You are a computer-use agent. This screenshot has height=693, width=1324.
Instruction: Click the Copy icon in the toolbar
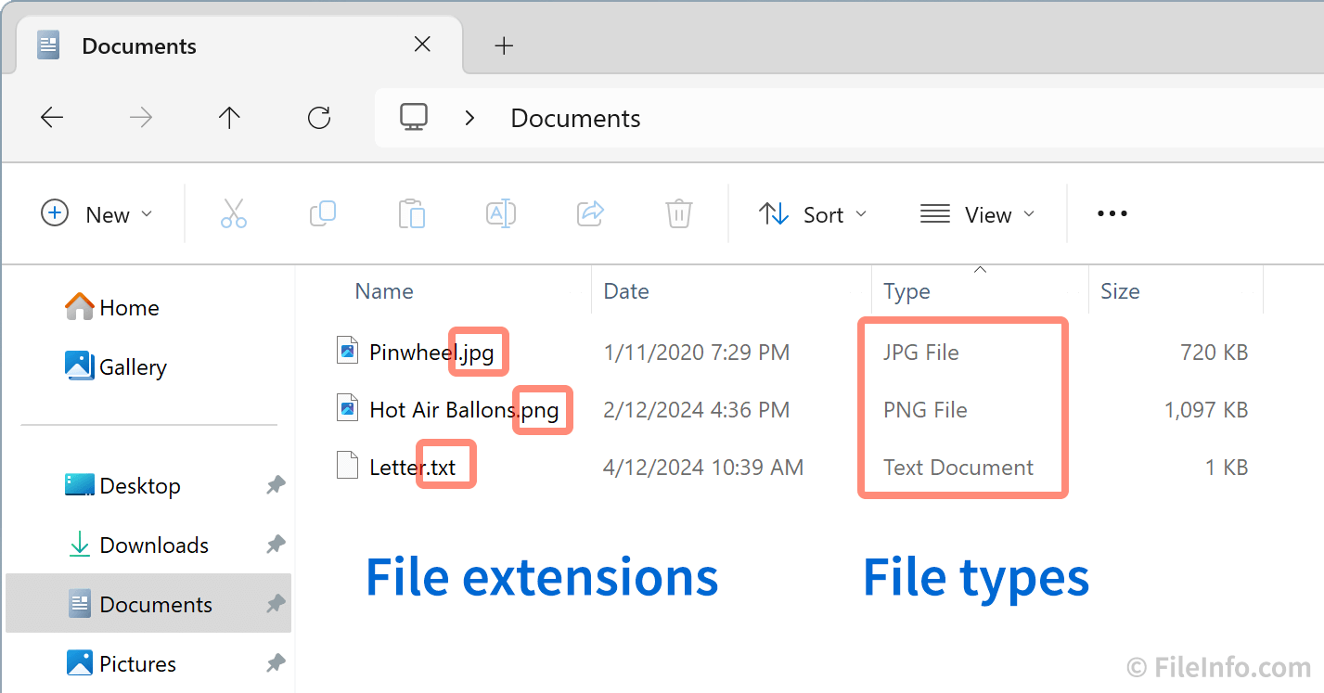click(322, 213)
